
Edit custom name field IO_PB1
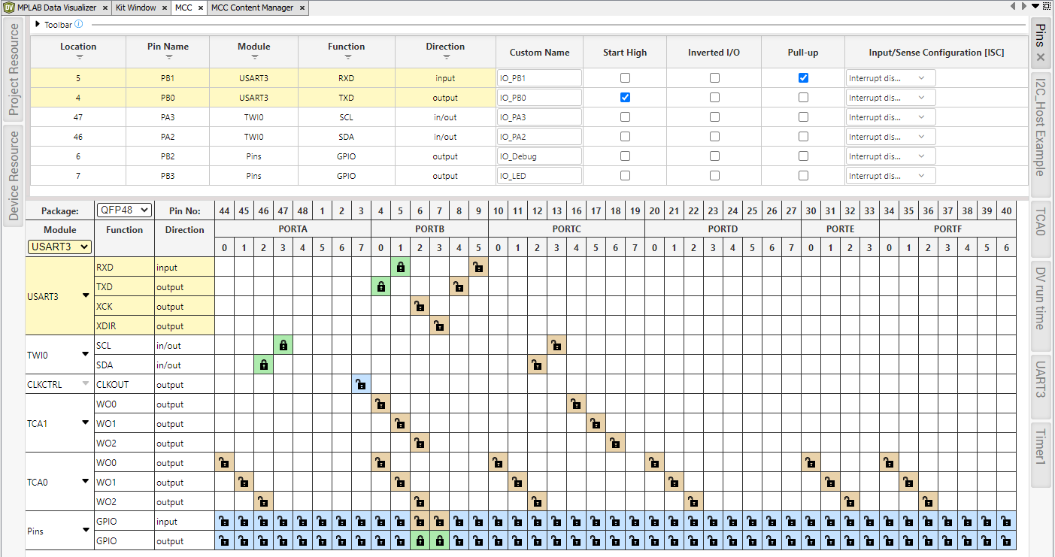(x=539, y=77)
